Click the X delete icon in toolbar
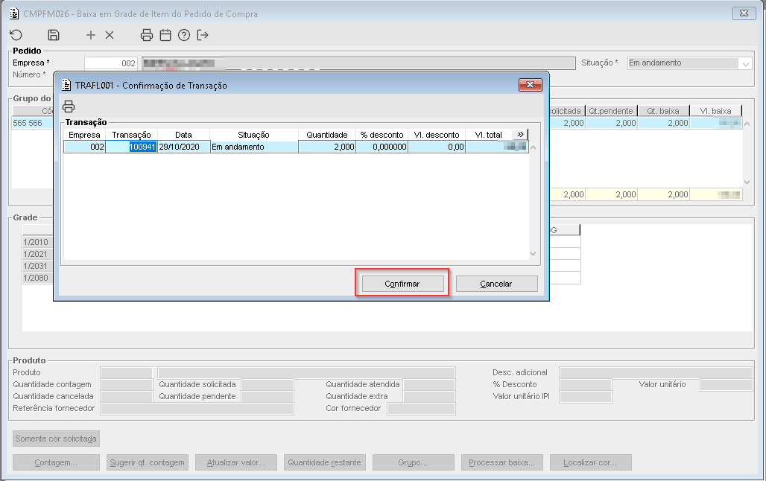 pyautogui.click(x=110, y=35)
